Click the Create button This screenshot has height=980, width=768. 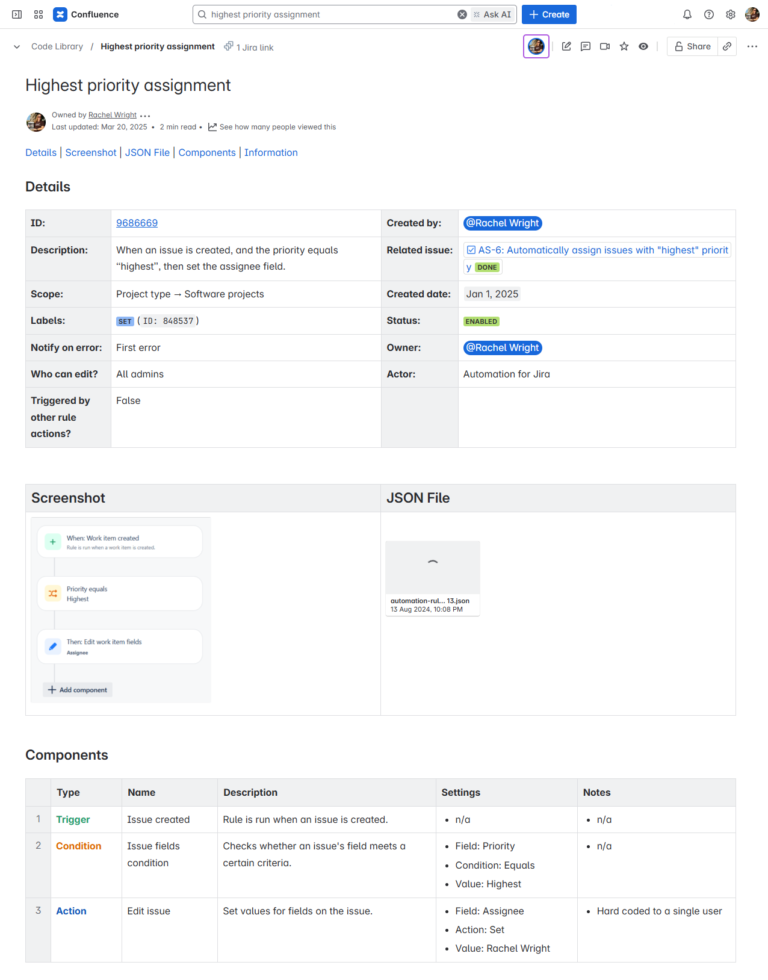point(549,14)
